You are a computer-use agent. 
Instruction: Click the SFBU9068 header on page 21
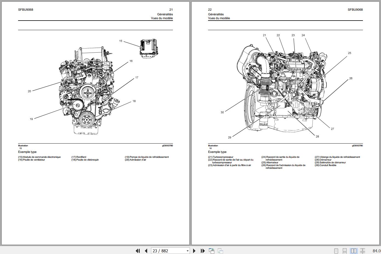(25, 10)
